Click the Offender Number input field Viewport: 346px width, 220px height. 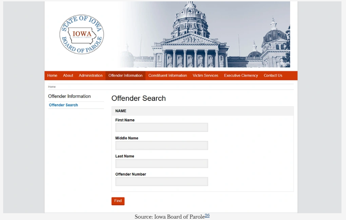tap(161, 182)
